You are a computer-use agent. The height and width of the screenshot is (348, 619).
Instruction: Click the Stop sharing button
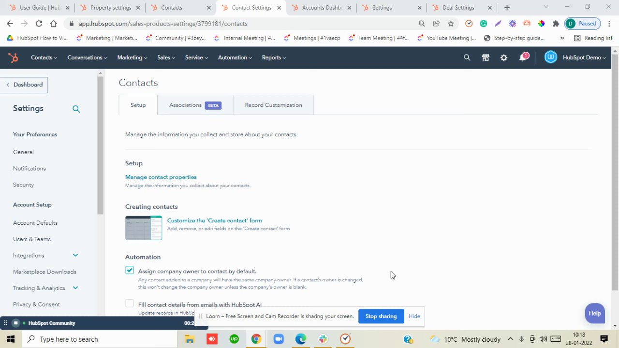click(381, 316)
